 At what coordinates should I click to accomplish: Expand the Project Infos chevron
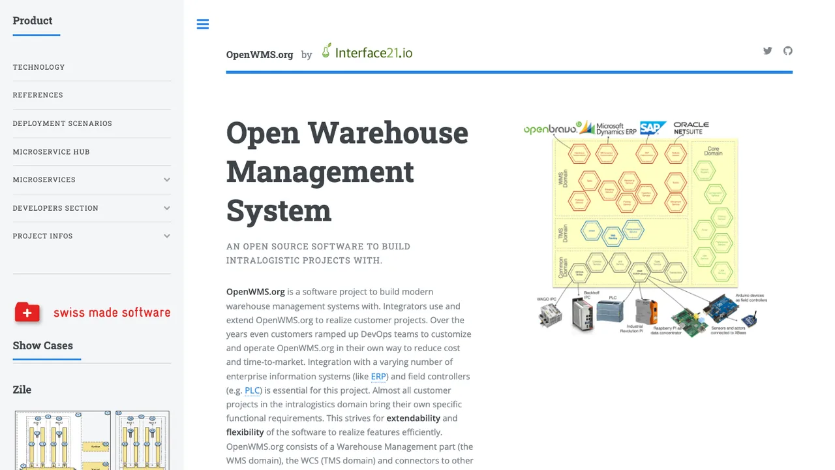point(167,236)
